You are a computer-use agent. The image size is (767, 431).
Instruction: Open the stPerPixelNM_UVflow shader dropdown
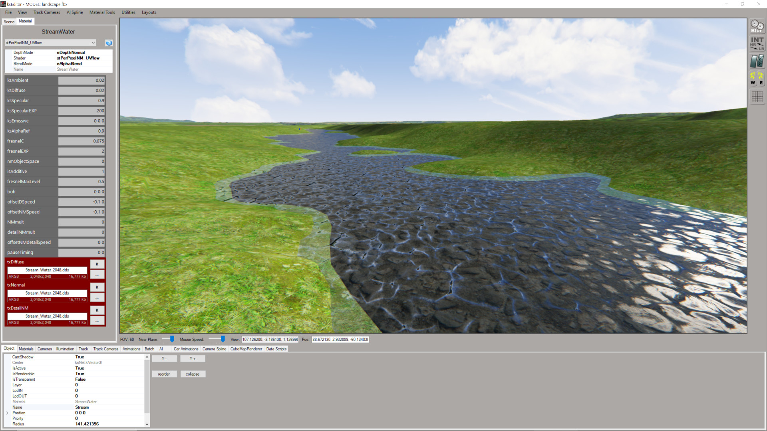click(x=51, y=43)
